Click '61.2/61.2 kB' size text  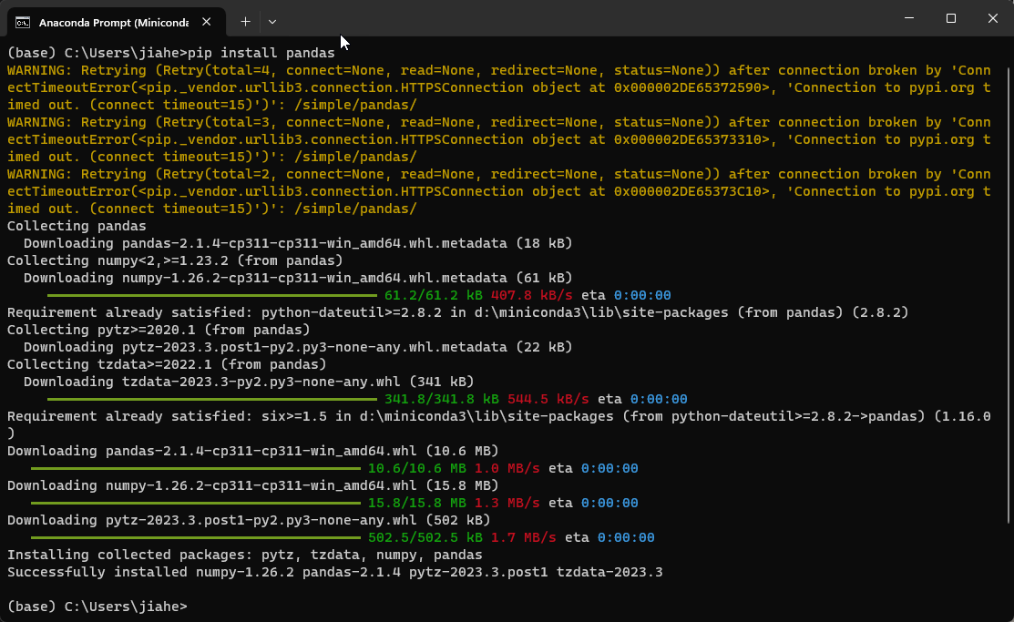[x=434, y=295]
